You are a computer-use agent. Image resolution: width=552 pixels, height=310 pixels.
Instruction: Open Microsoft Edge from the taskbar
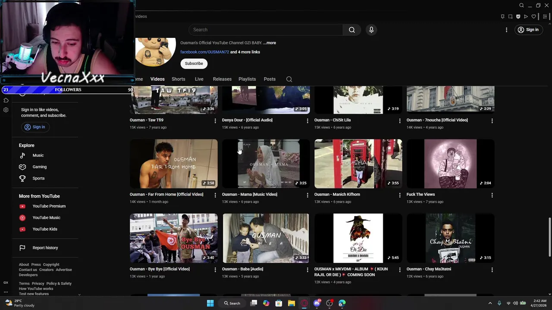tap(342, 303)
